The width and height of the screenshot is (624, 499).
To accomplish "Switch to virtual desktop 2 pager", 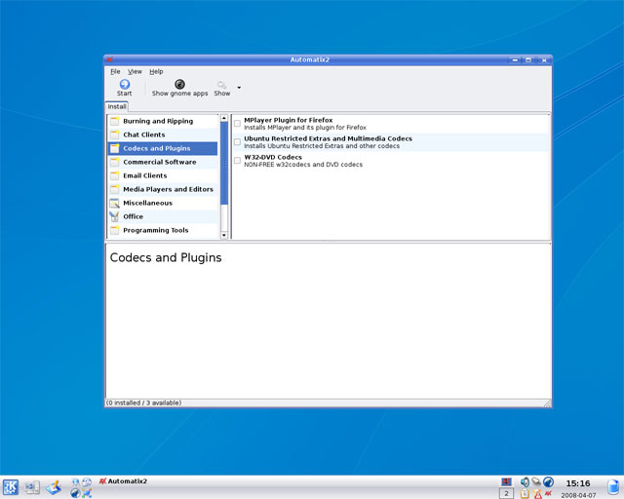I will point(506,493).
